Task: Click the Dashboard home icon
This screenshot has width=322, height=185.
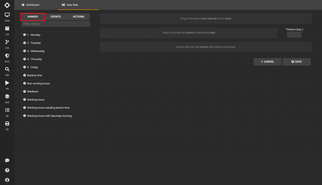Action: tap(23, 5)
